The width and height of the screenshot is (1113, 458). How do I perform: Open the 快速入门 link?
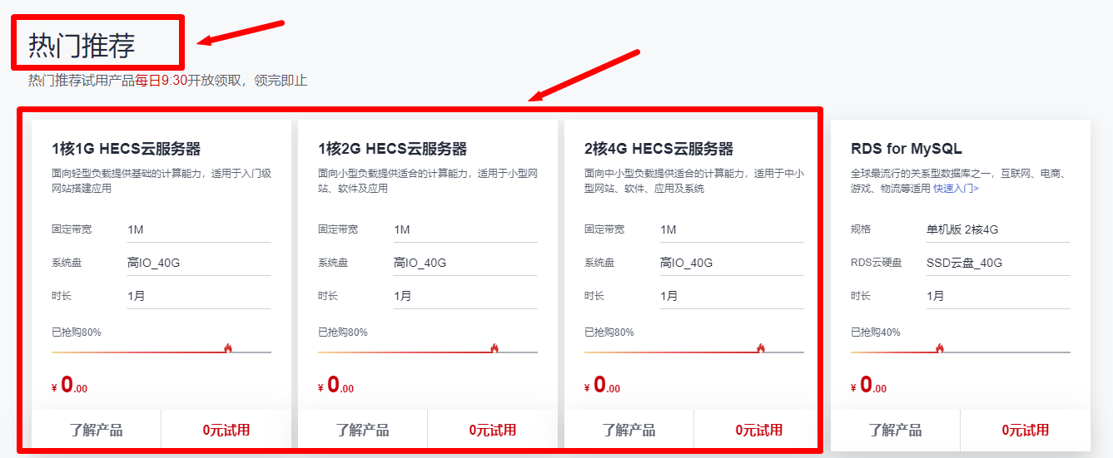tap(956, 189)
